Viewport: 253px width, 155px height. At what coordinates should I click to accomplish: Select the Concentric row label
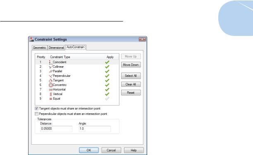click(x=60, y=85)
